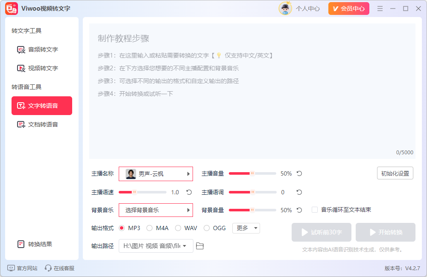Open 在线客服 link
The height and width of the screenshot is (277, 427).
coord(60,268)
